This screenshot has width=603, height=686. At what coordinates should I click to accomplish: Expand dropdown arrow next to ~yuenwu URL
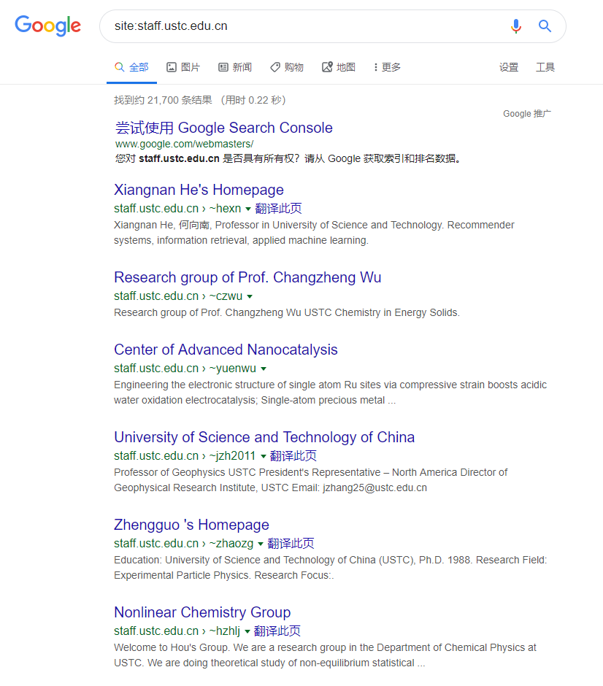tap(264, 369)
